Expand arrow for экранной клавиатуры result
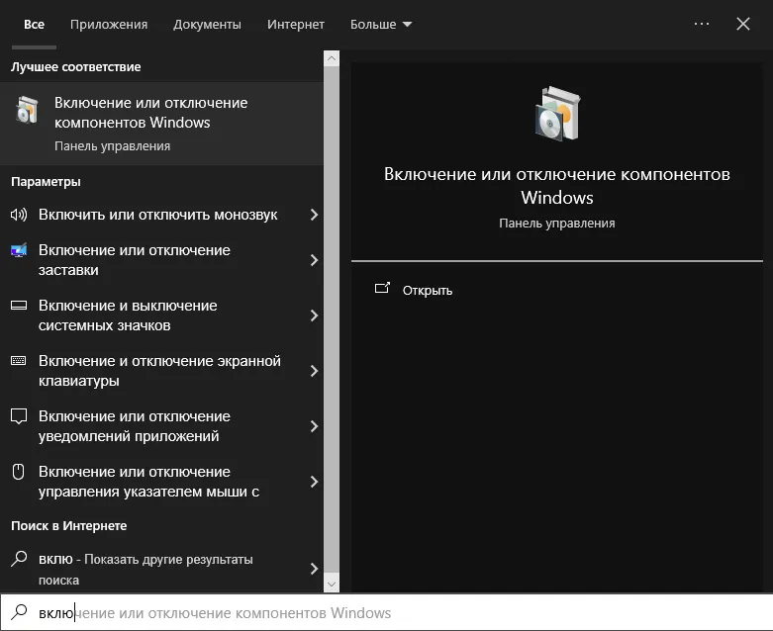Screen dimensions: 773x631 click(x=314, y=371)
